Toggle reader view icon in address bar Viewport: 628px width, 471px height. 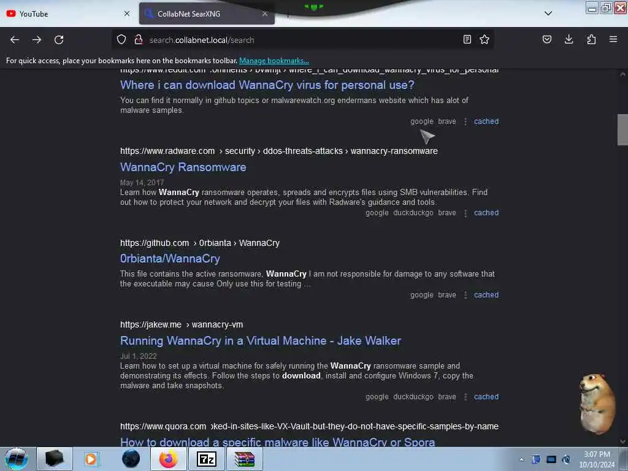(x=467, y=39)
